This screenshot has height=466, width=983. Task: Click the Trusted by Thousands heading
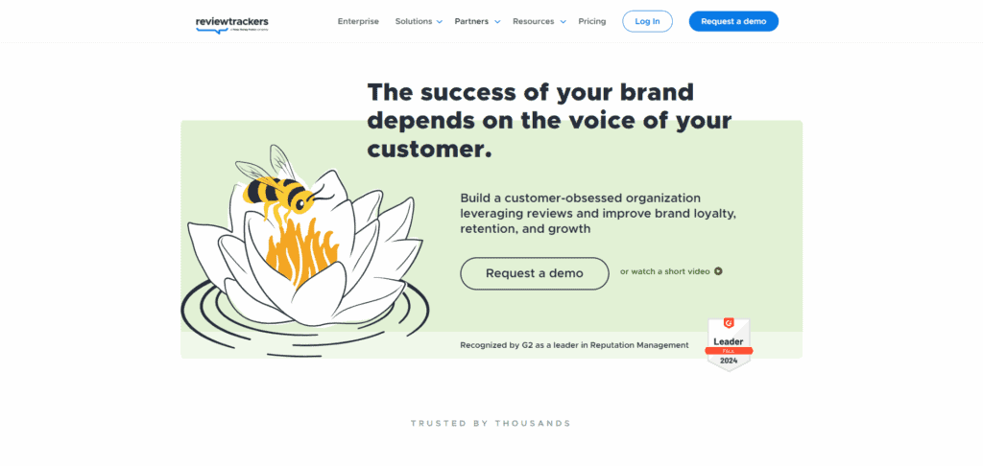[491, 424]
